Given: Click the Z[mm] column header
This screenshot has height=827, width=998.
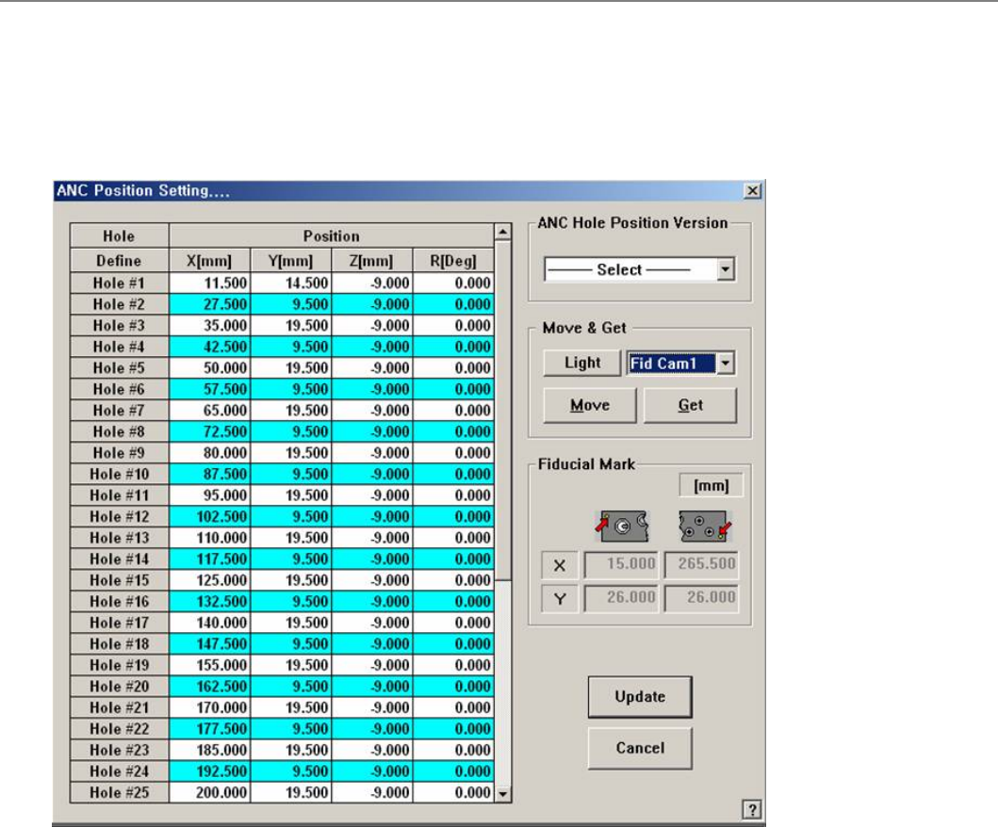Looking at the screenshot, I should pyautogui.click(x=371, y=261).
